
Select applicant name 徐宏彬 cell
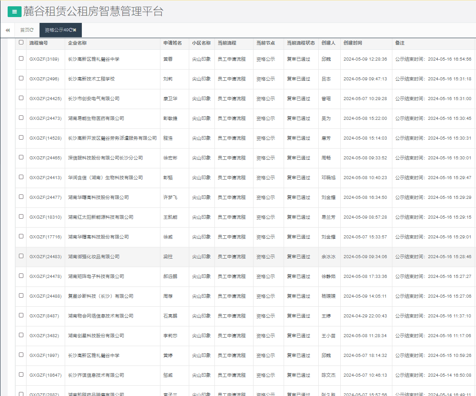[170, 158]
